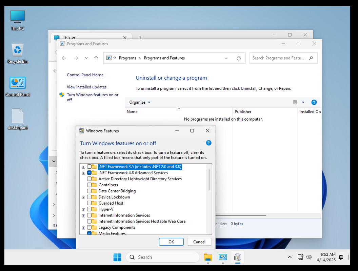
Task: Click help icon in Windows Features dialog
Action: coord(208,143)
